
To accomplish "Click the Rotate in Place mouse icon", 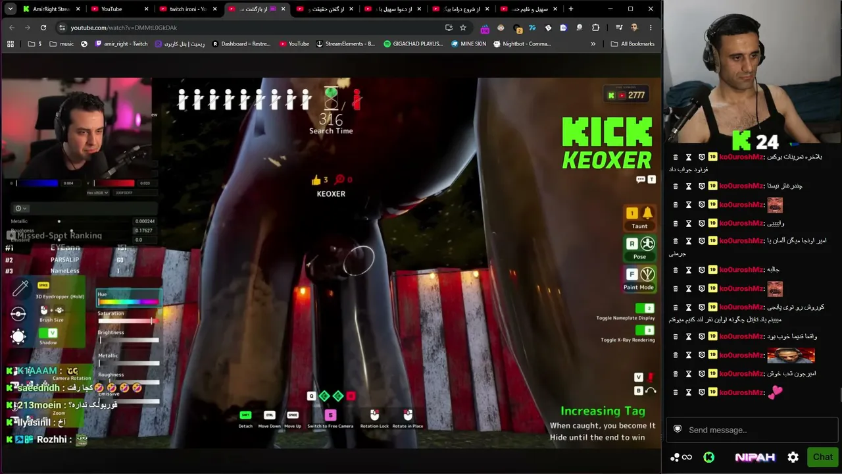I will (x=408, y=415).
